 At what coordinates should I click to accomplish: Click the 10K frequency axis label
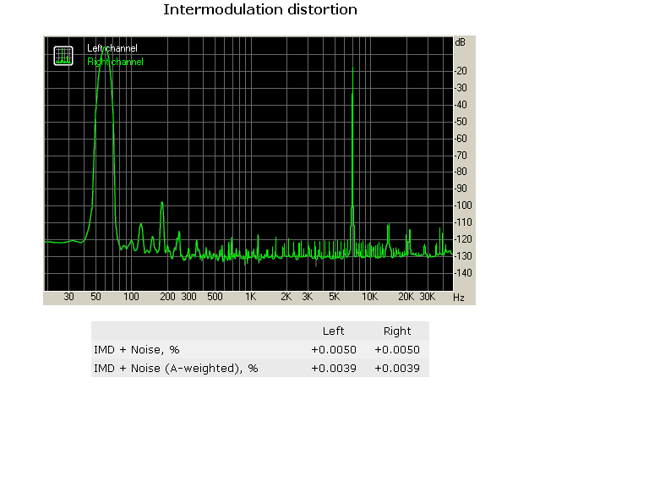tap(369, 297)
